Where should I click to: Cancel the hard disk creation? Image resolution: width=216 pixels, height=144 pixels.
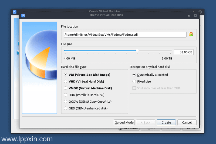(187, 122)
